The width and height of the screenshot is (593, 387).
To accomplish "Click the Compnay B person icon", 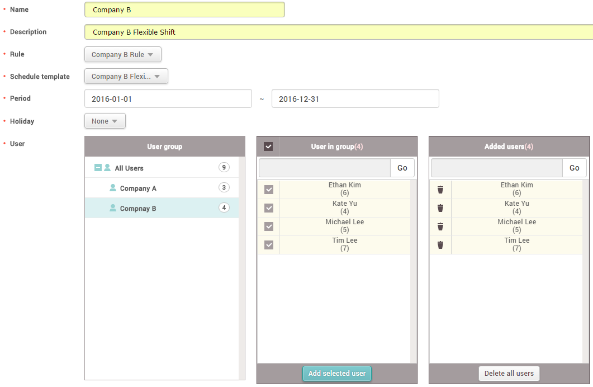I will [x=113, y=209].
